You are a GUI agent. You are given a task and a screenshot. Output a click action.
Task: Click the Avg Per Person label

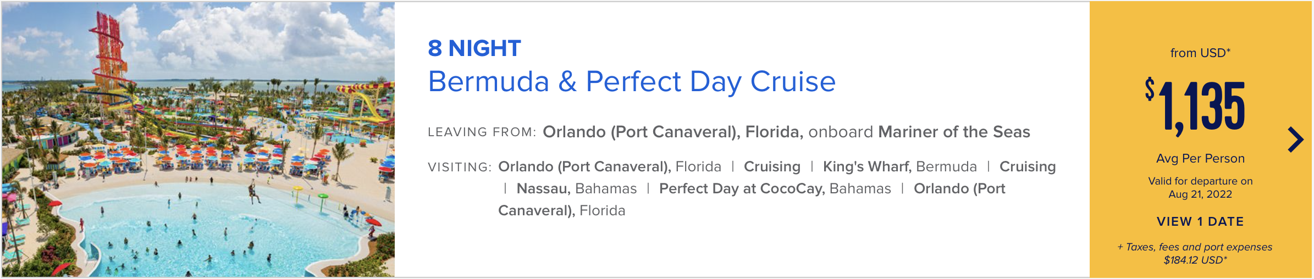pyautogui.click(x=1200, y=158)
